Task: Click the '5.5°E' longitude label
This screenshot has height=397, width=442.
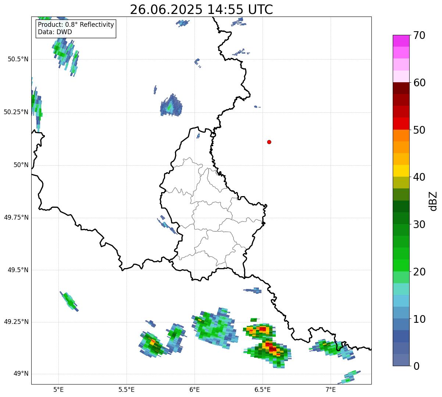Action: [x=126, y=389]
